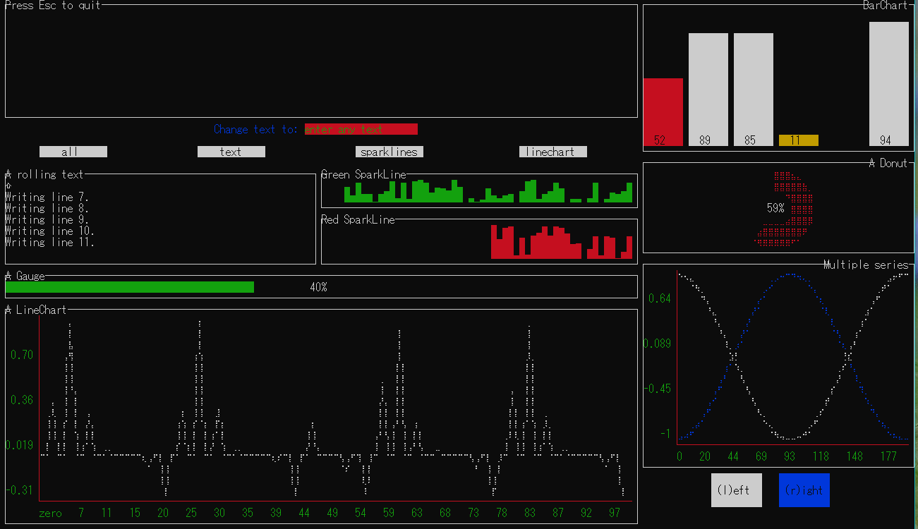The height and width of the screenshot is (529, 918).
Task: Click the green sparkline bars
Action: click(x=488, y=191)
